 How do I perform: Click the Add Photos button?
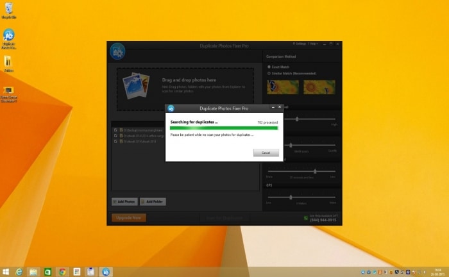[x=124, y=201]
